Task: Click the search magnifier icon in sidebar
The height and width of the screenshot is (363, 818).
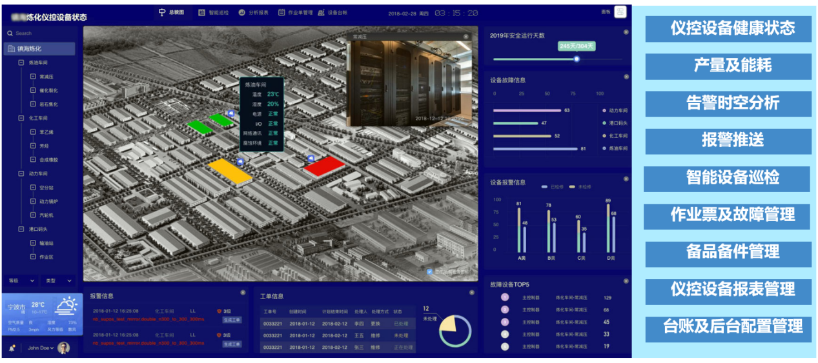Action: pos(10,33)
